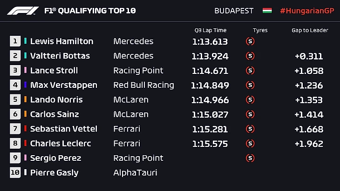Click the red team color bar beside Sebastian Vettel
The width and height of the screenshot is (340, 191).
point(26,129)
